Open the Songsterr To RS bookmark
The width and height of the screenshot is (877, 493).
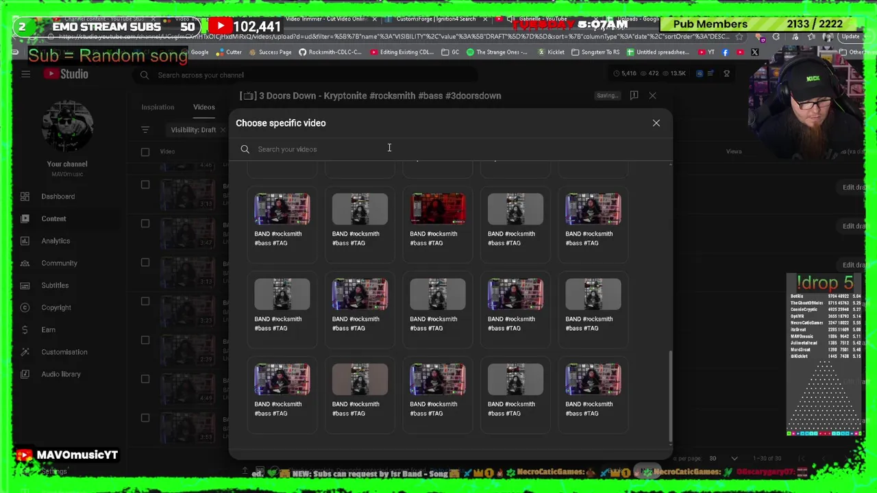click(x=595, y=52)
